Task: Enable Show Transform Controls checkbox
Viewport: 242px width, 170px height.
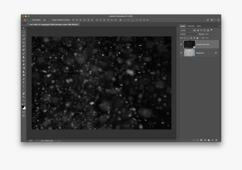Action: tap(52, 20)
